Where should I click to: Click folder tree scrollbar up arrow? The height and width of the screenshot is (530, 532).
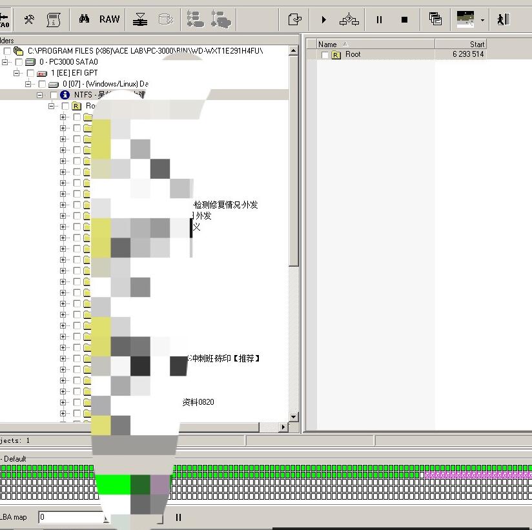point(294,51)
